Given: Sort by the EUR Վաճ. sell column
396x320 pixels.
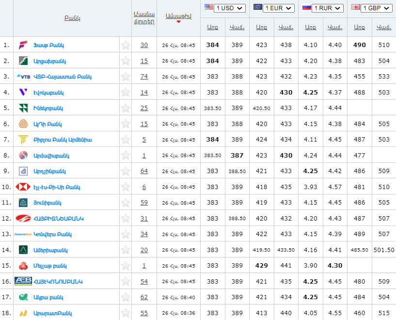Looking at the screenshot, I should (286, 27).
